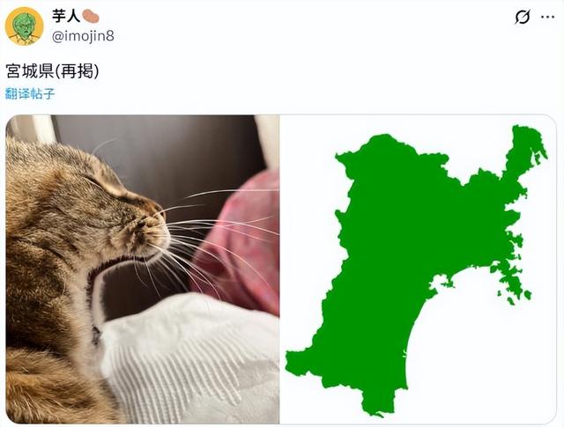The width and height of the screenshot is (564, 427).
Task: Click the green-faced profile avatar
Action: [24, 26]
